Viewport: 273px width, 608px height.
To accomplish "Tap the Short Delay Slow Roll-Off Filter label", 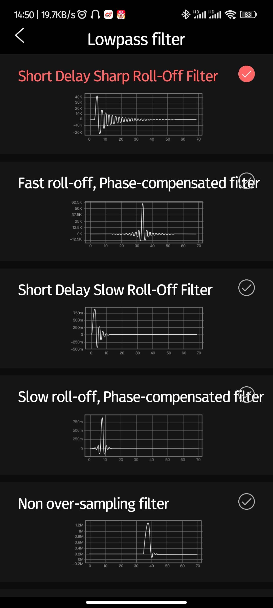I will (x=115, y=290).
